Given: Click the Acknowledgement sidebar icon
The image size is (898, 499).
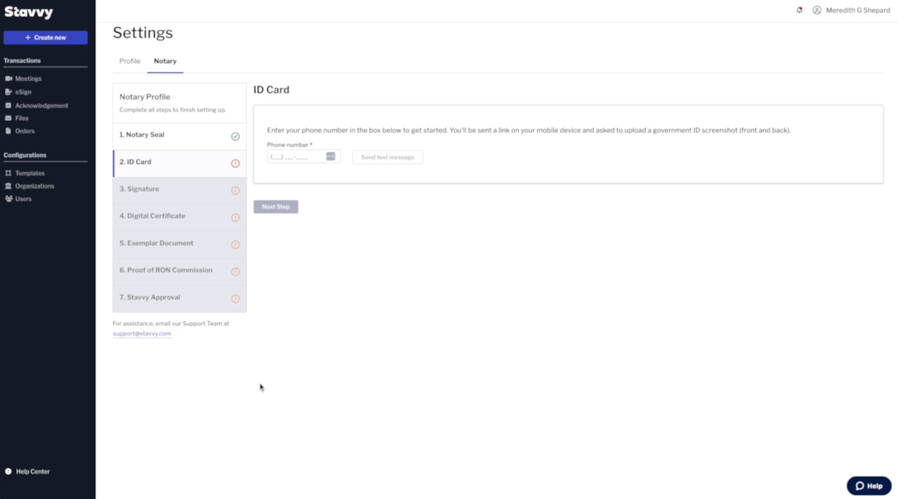Looking at the screenshot, I should coord(8,106).
